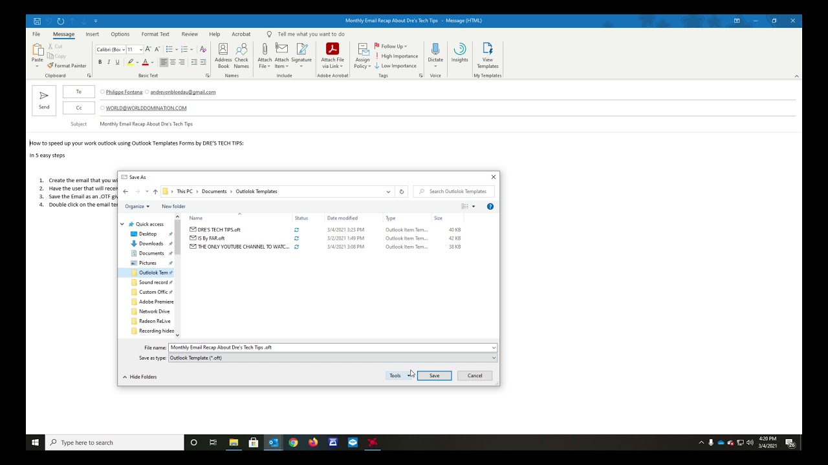Viewport: 828px width, 465px height.
Task: Toggle Align Left paragraph alignment
Action: click(164, 62)
